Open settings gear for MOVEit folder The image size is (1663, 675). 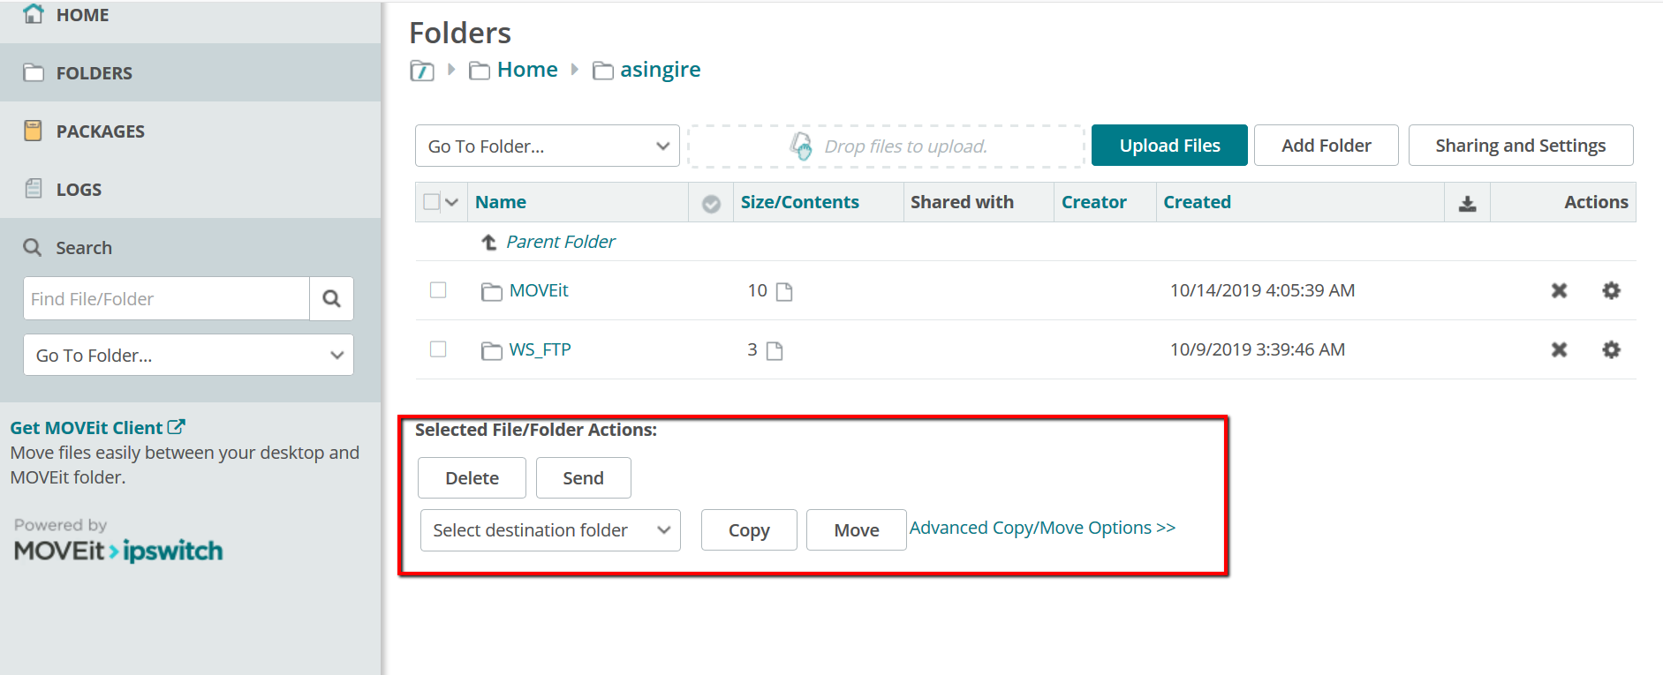coord(1611,290)
